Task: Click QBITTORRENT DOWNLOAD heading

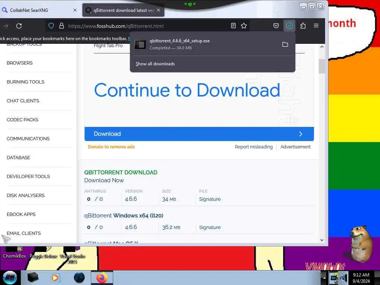Action: pos(121,172)
